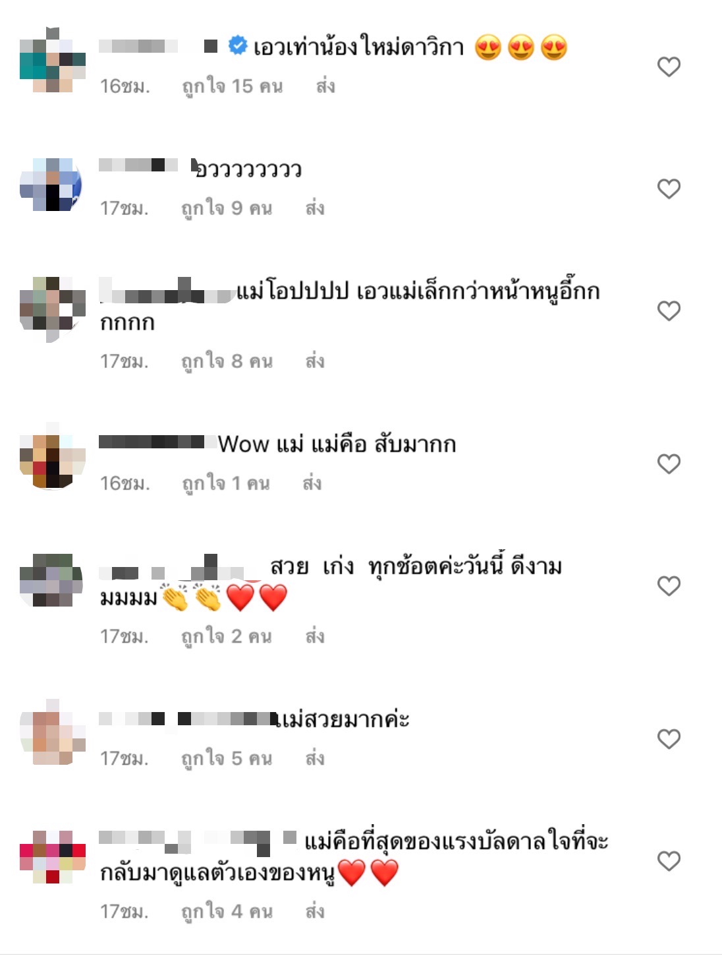Like the comment about เอวเท่าน้องใหม่ดาวิกา
Image resolution: width=722 pixels, height=956 pixels.
669,67
